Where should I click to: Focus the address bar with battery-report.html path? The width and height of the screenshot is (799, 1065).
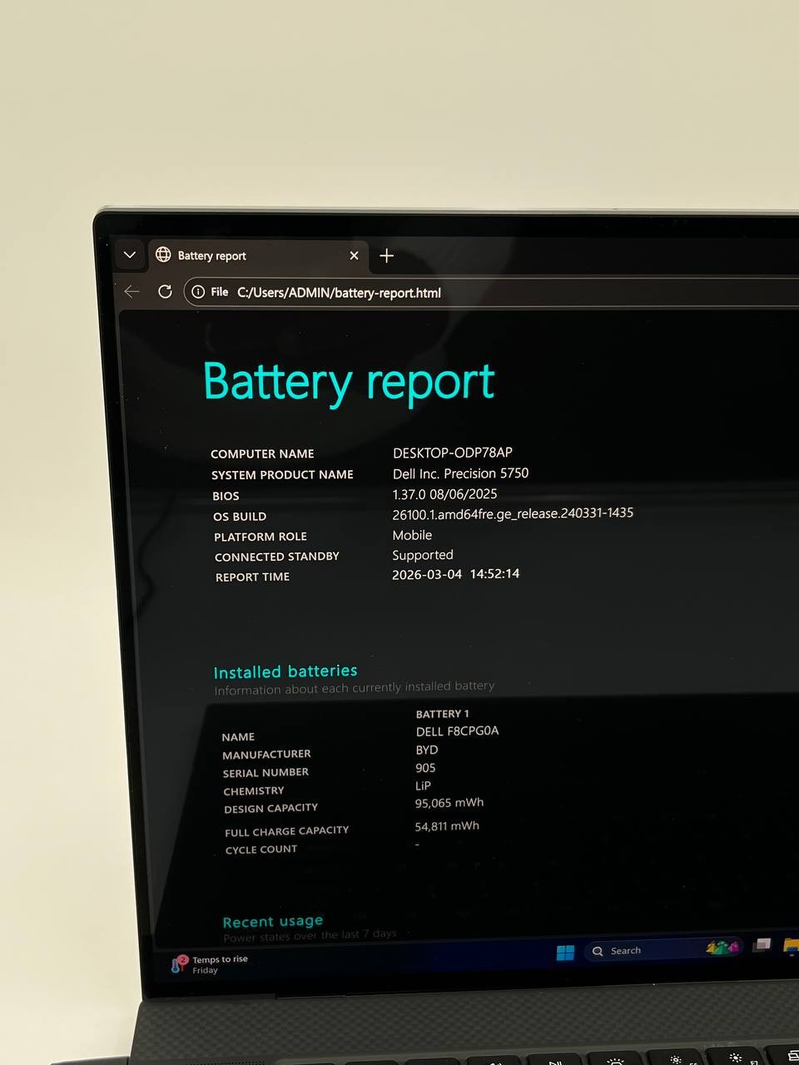pos(491,292)
